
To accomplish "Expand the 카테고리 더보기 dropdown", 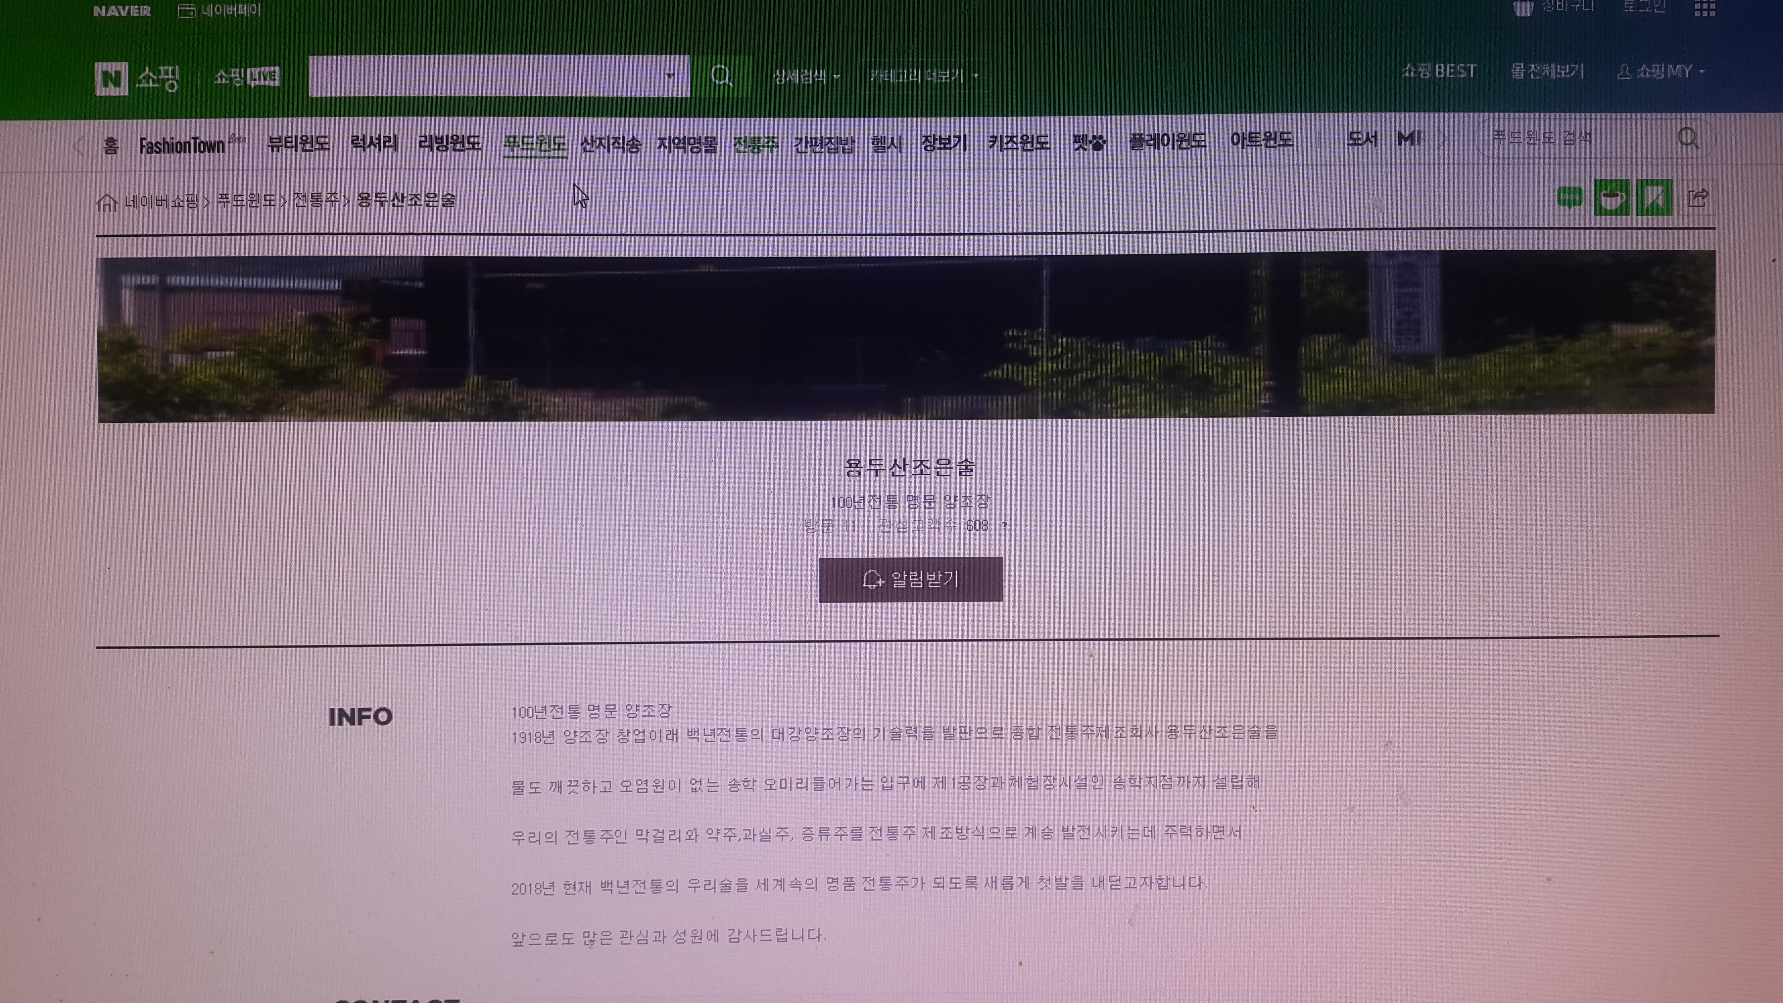I will 923,76.
